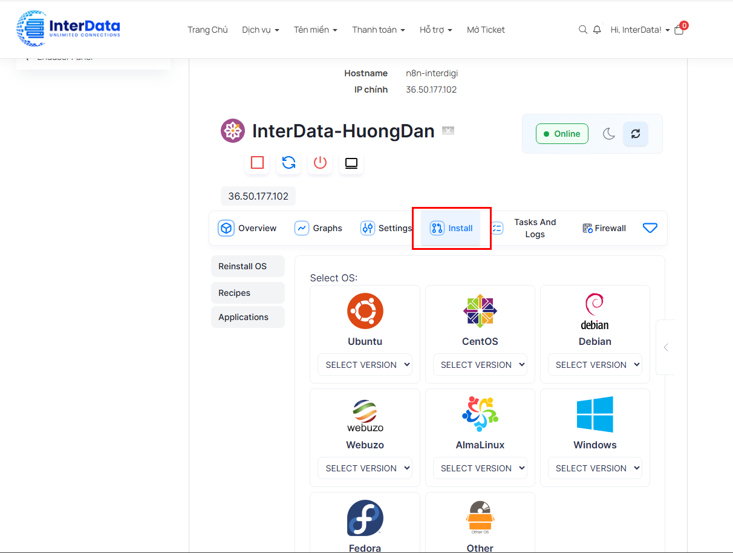Toggle dark mode moon icon

tap(609, 134)
